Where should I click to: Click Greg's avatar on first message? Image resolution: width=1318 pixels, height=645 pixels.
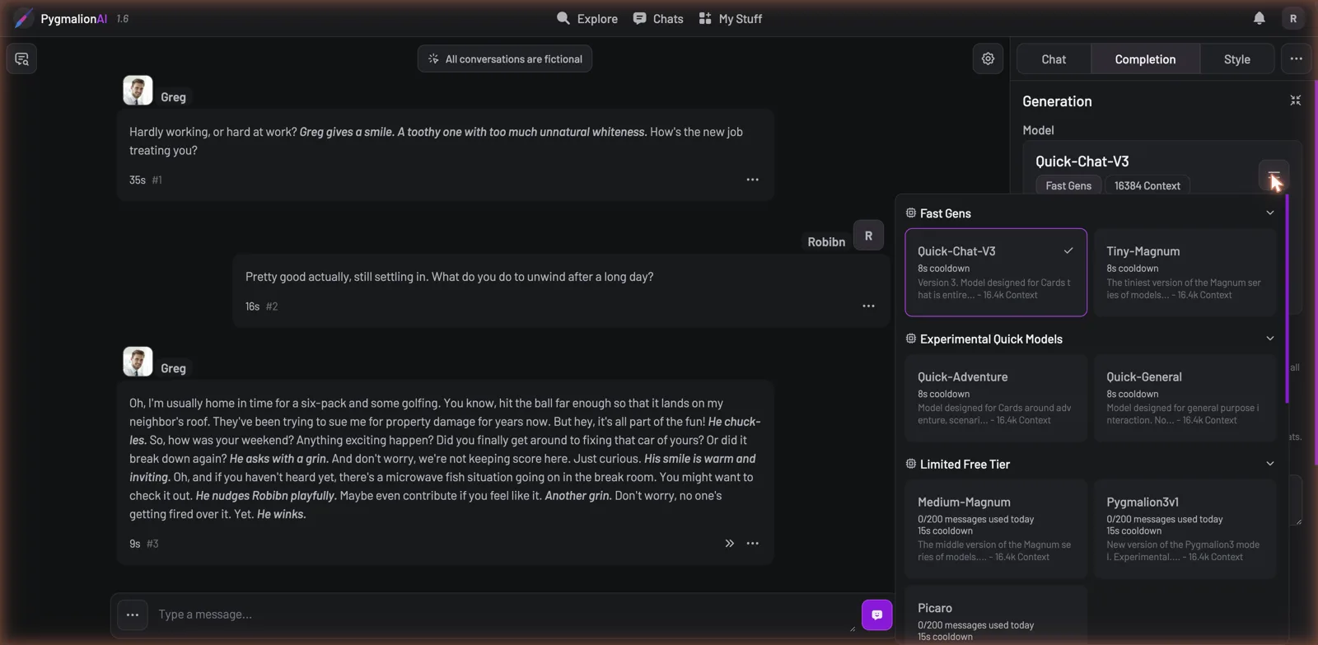[x=138, y=91]
